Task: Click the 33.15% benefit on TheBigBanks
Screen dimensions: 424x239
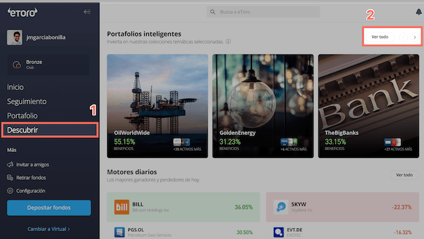Action: click(x=336, y=142)
